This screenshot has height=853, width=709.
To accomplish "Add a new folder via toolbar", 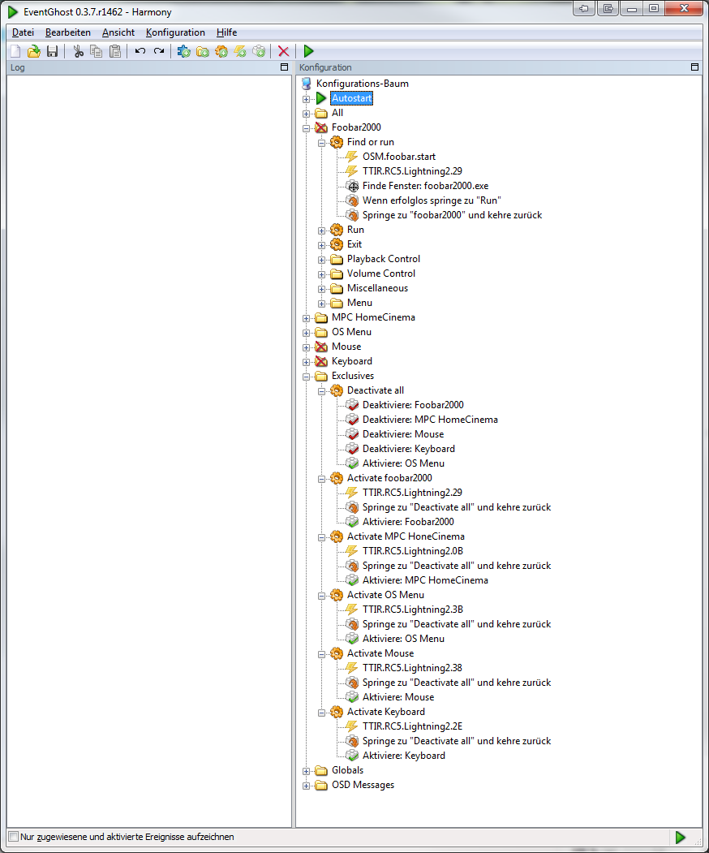I will (202, 51).
